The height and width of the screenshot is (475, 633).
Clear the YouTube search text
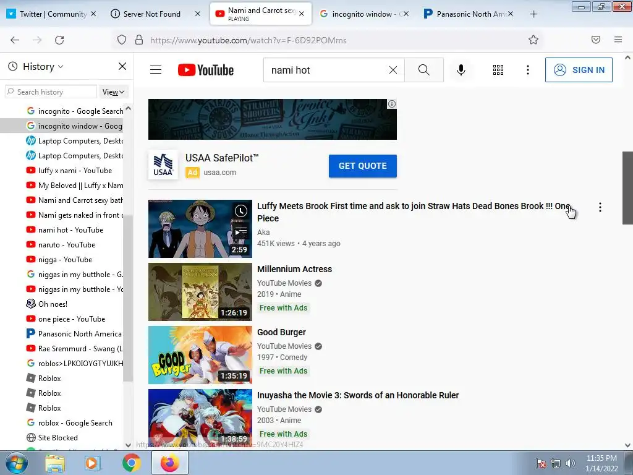click(x=393, y=70)
